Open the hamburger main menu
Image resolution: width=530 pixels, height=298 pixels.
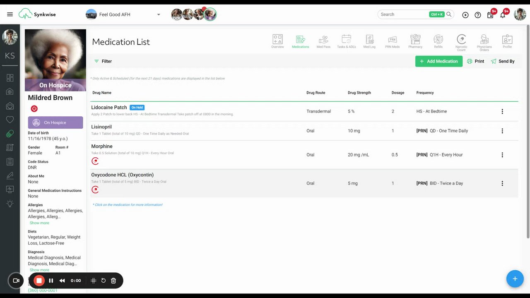tap(10, 14)
